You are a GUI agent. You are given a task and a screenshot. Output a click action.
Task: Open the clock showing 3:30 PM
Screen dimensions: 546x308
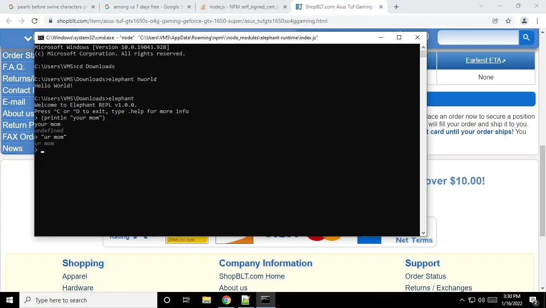click(x=512, y=300)
